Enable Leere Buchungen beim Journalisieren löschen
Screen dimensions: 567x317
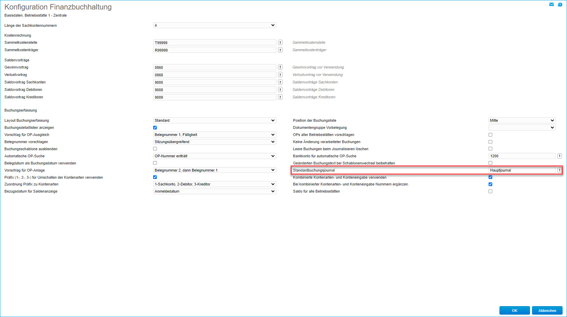[x=490, y=149]
